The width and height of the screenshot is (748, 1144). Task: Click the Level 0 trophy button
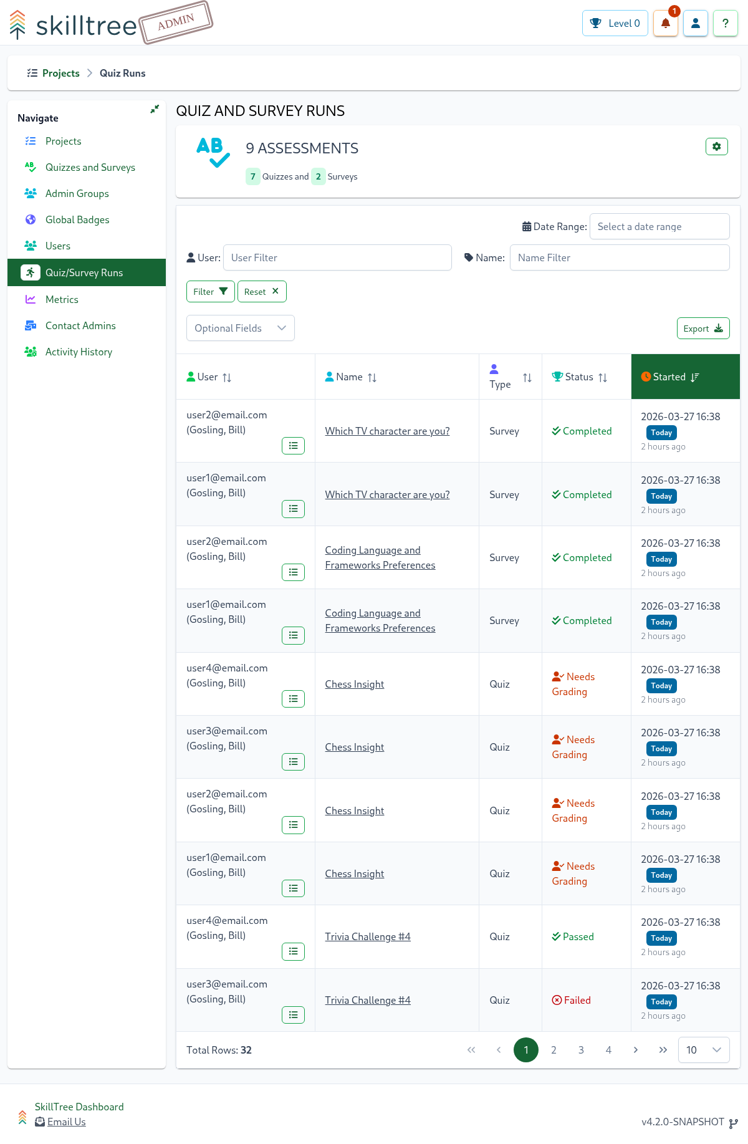point(615,24)
